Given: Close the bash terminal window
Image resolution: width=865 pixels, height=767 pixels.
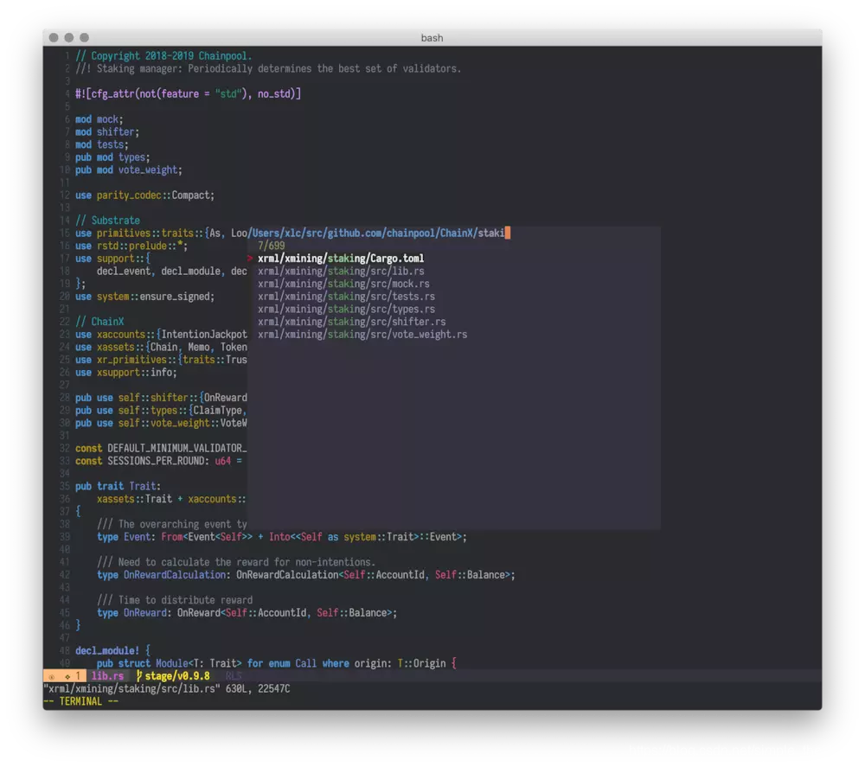Looking at the screenshot, I should click(54, 37).
